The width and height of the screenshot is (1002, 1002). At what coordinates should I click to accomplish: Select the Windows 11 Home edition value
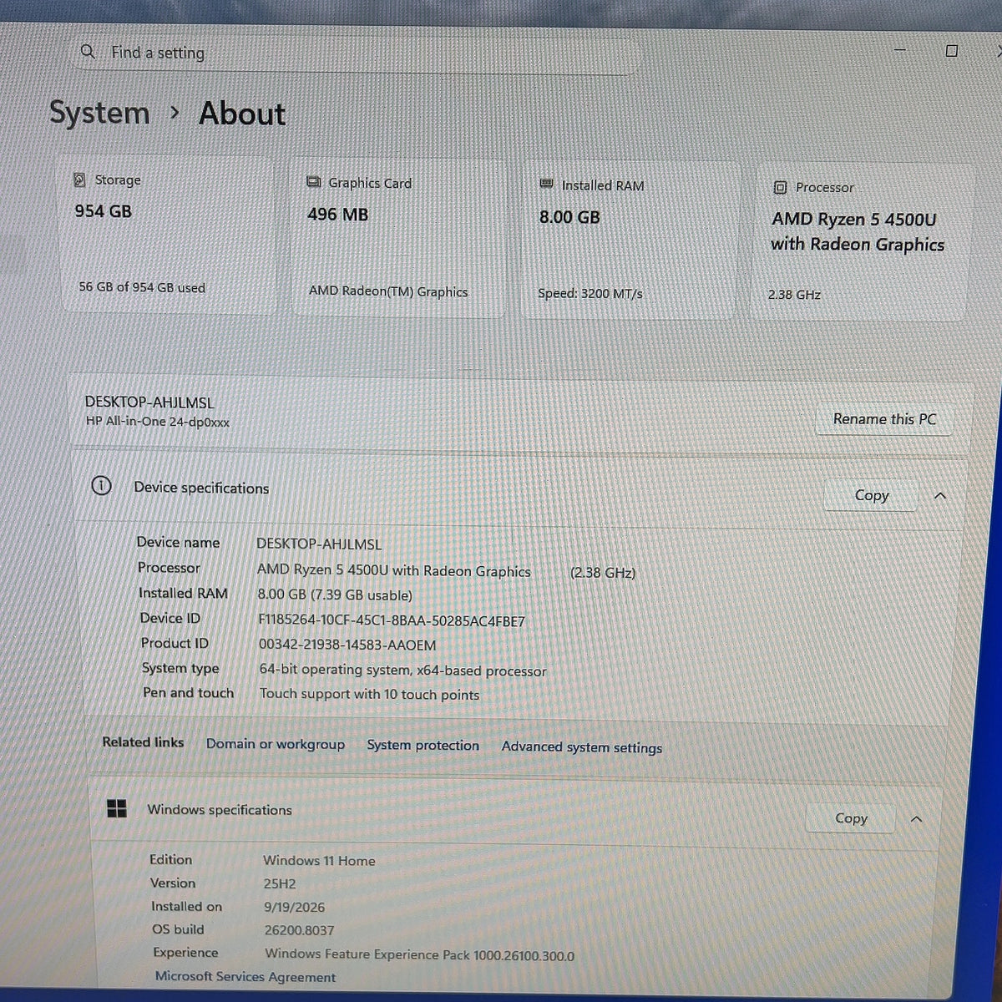point(319,861)
